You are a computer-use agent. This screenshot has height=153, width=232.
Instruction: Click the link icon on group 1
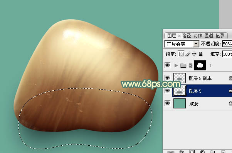(190, 65)
